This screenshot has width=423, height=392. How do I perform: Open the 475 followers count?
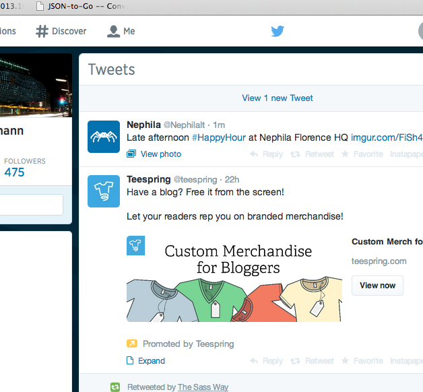pos(14,172)
